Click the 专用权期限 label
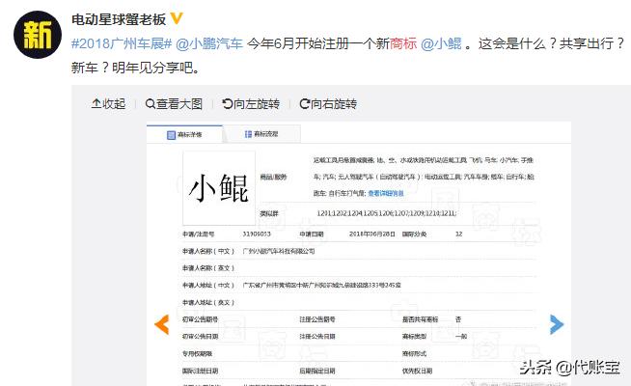Screen dimensions: 631x386 coord(197,353)
